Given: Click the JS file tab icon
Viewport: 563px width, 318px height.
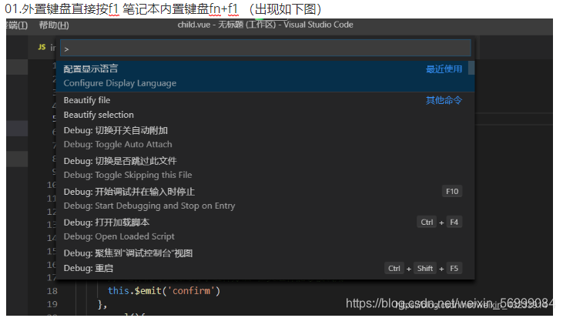Looking at the screenshot, I should click(x=42, y=47).
